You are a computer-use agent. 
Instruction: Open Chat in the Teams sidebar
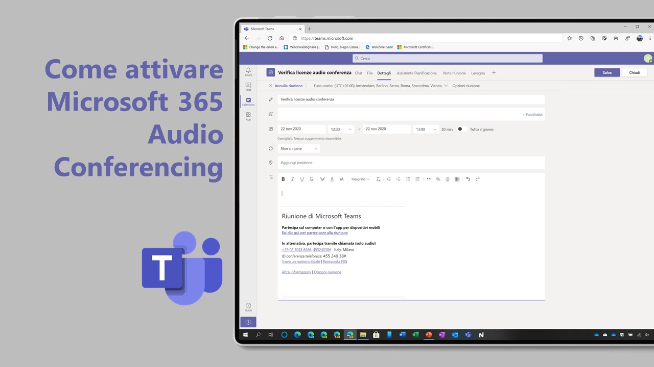pos(248,86)
